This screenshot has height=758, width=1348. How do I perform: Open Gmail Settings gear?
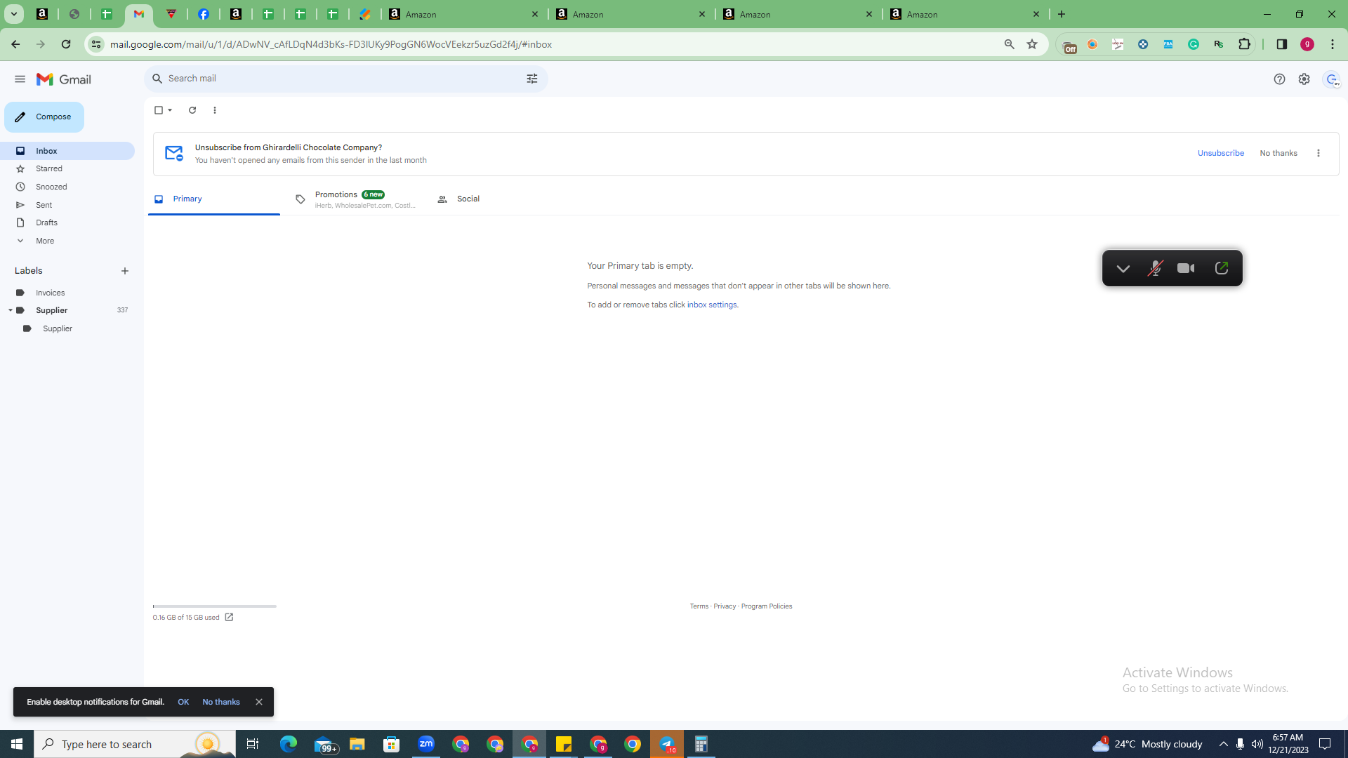(1304, 79)
